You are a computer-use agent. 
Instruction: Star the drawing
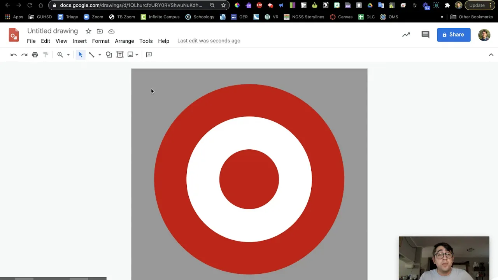click(x=88, y=31)
